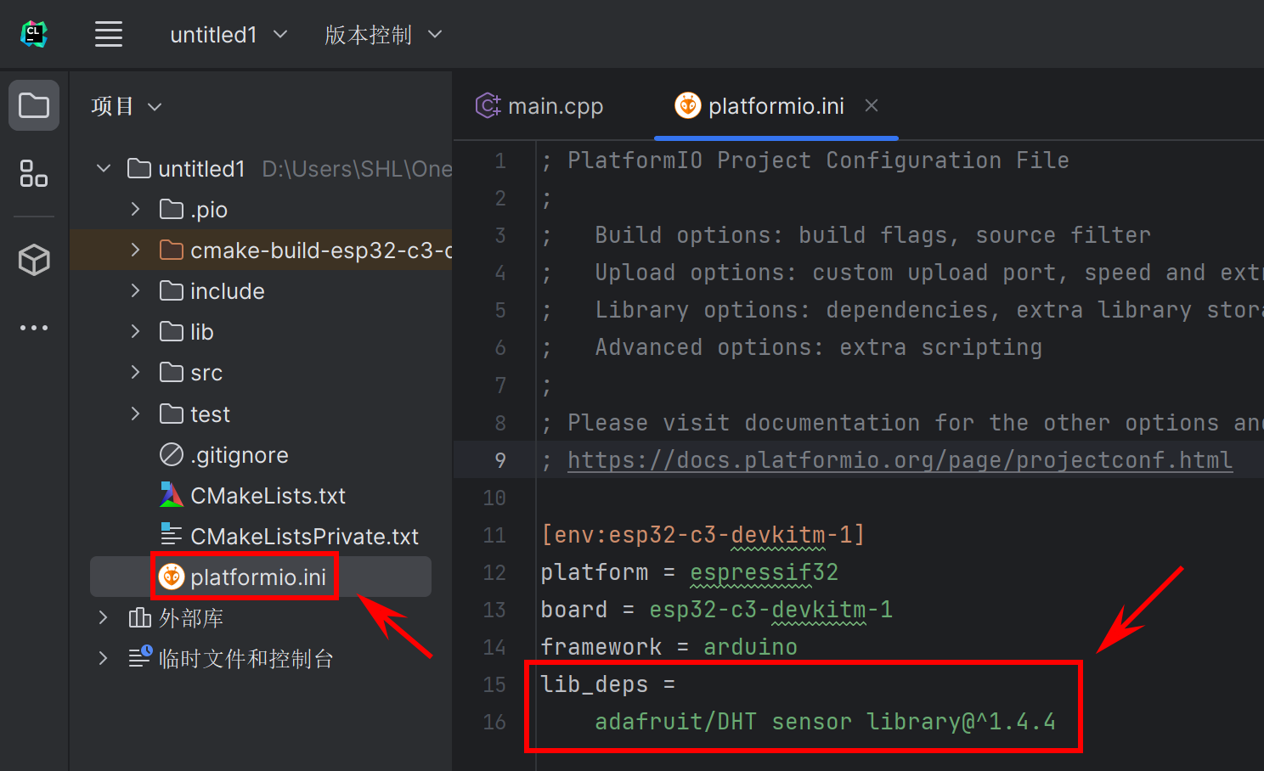Screen dimensions: 1264x771
Task: Close the platformio.ini editor tab
Action: (872, 105)
